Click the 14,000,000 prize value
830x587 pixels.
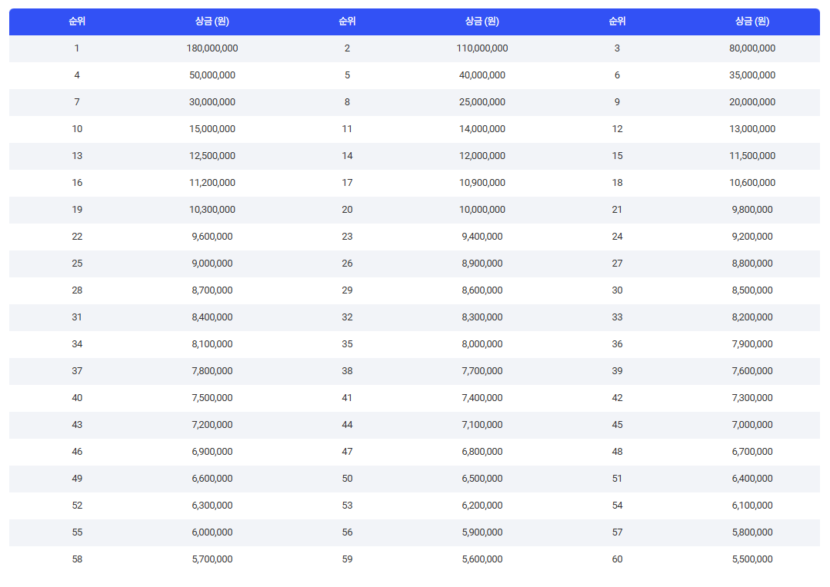pos(482,129)
